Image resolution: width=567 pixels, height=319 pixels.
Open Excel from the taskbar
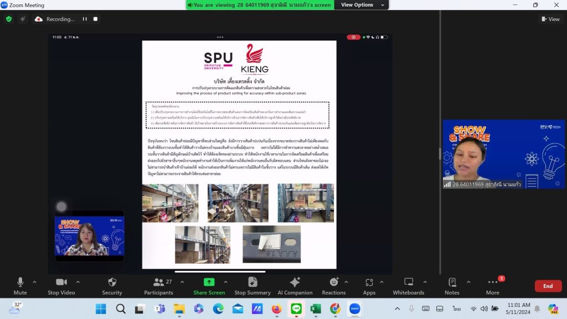click(x=316, y=308)
